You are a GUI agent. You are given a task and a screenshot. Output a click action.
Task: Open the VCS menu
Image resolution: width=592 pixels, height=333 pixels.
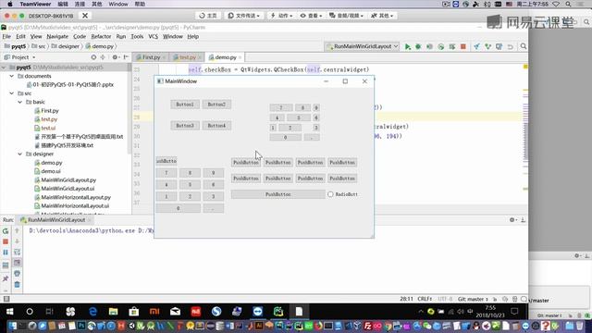[x=153, y=37]
